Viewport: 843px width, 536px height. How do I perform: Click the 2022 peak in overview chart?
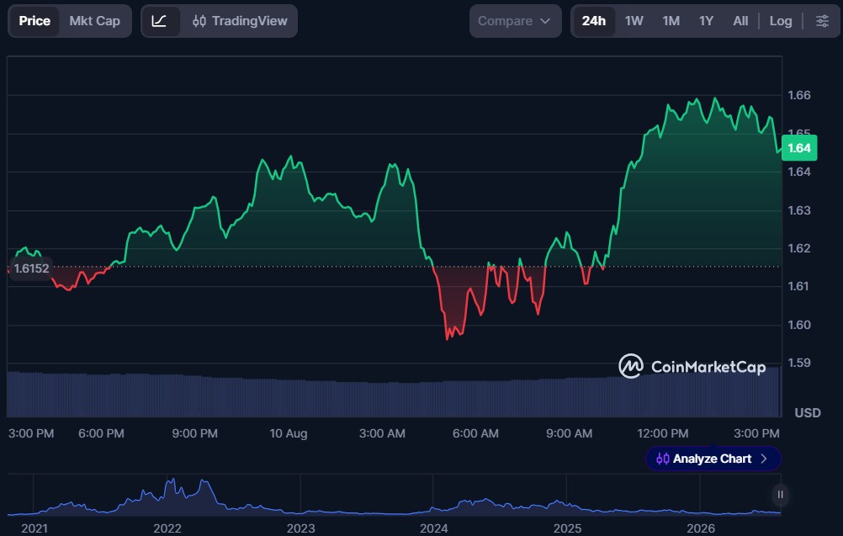[172, 481]
